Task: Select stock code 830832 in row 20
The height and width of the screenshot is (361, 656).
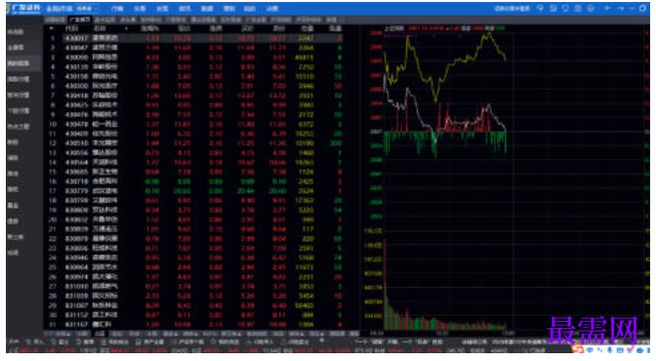Action: pyautogui.click(x=76, y=220)
